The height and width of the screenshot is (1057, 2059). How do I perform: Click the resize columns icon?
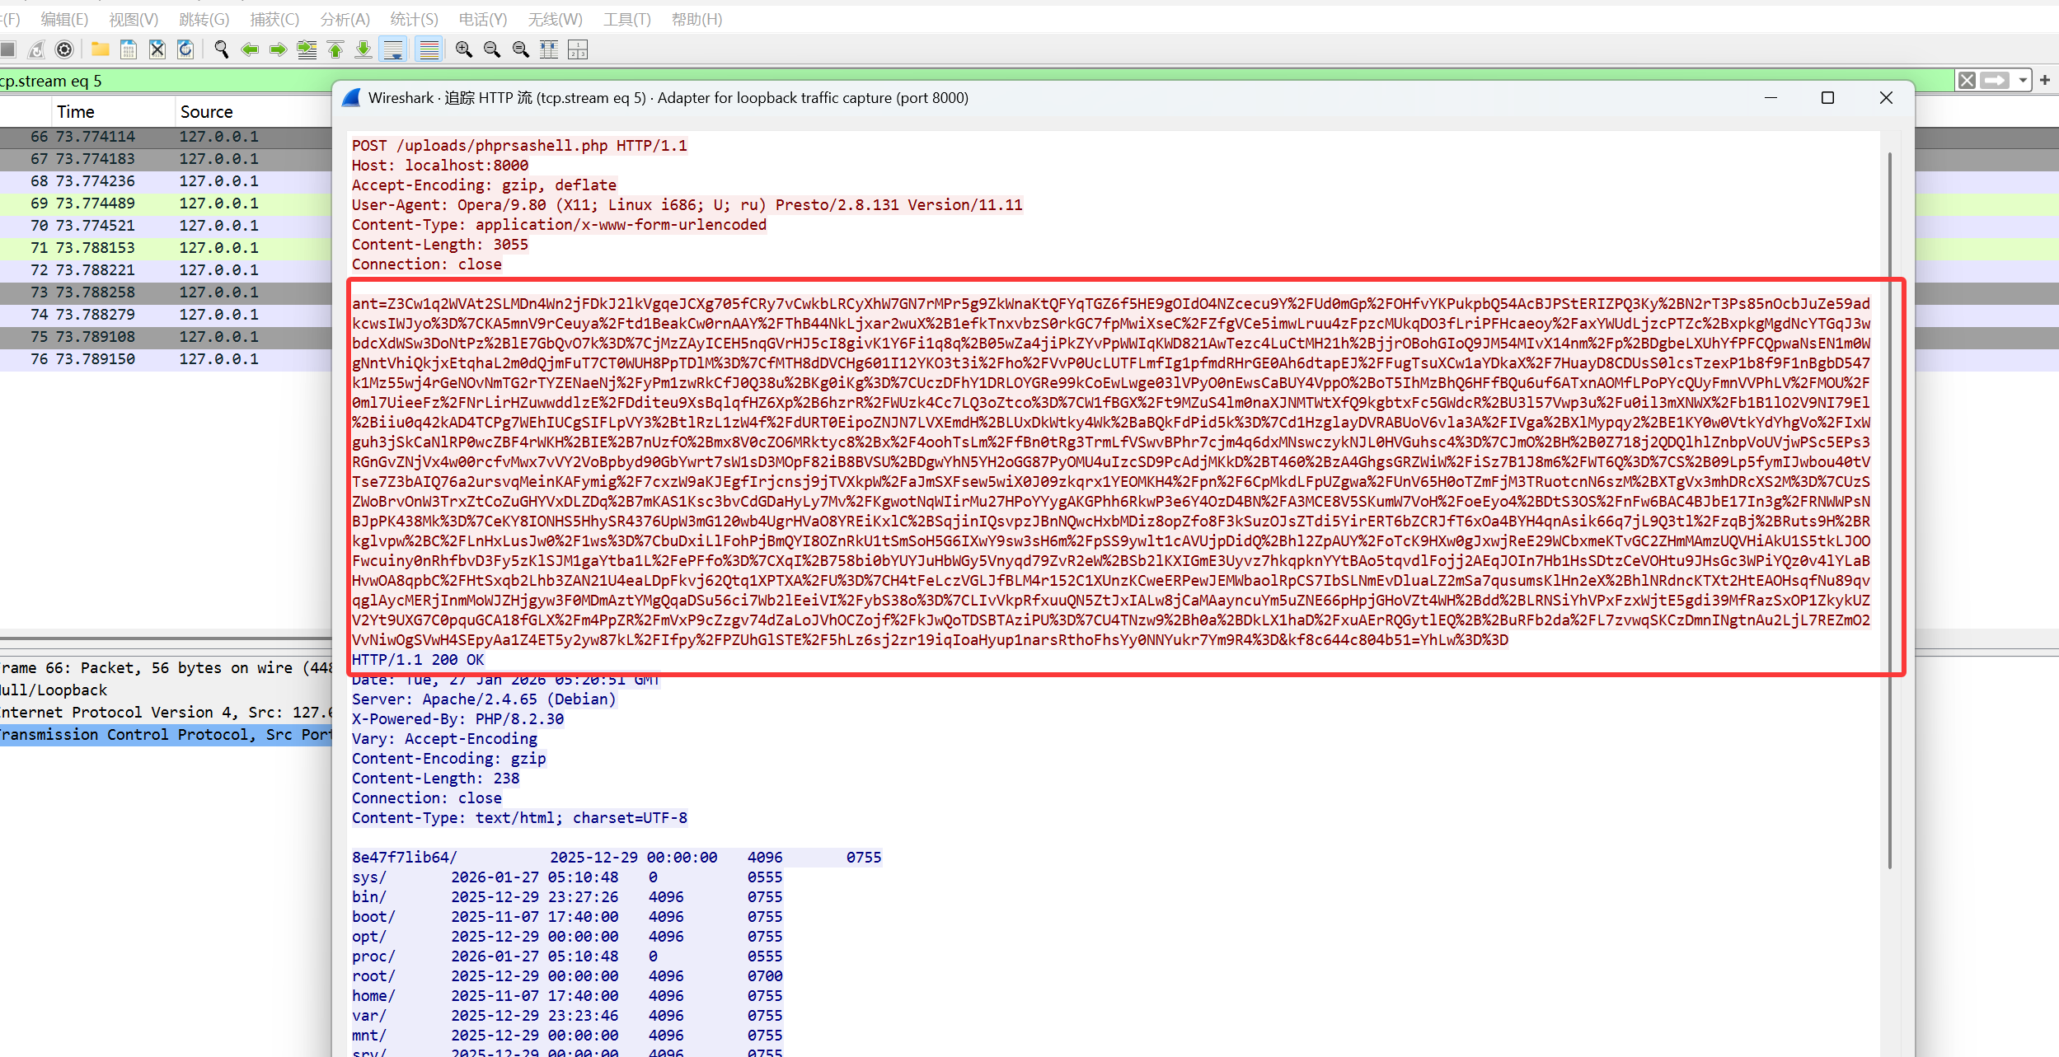549,49
